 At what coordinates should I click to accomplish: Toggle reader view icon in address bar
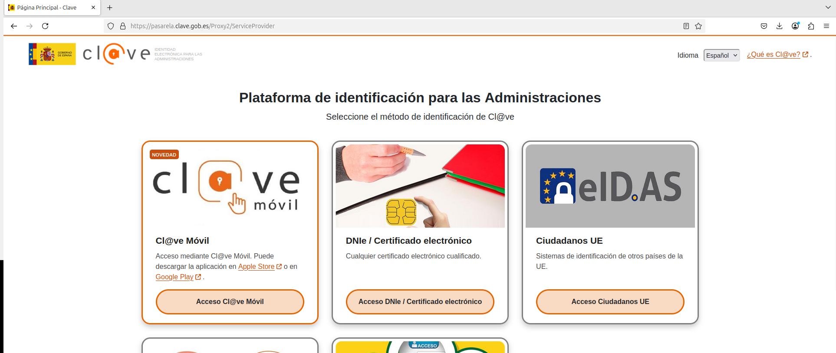[686, 26]
